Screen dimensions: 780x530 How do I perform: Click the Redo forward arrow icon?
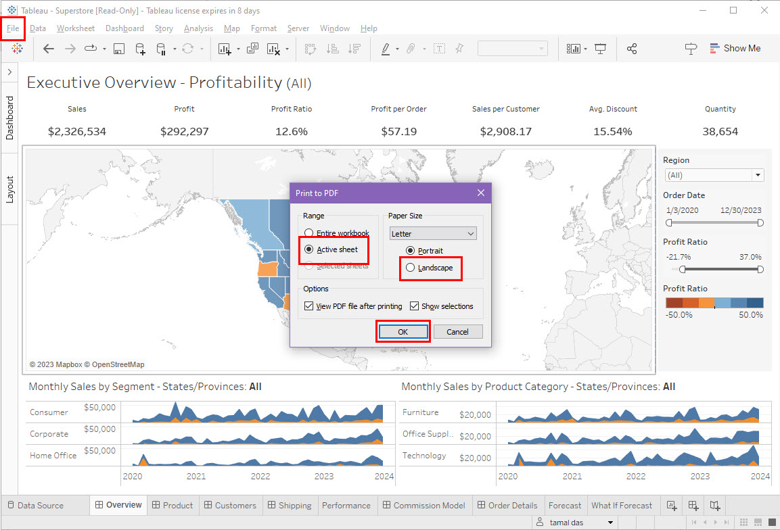click(x=70, y=48)
